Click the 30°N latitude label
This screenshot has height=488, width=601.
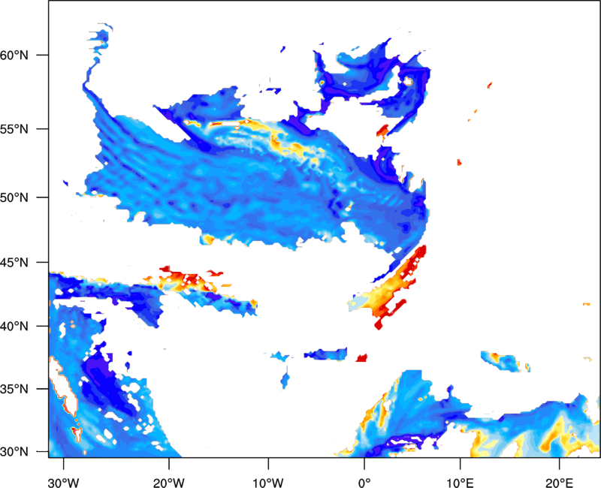(14, 452)
